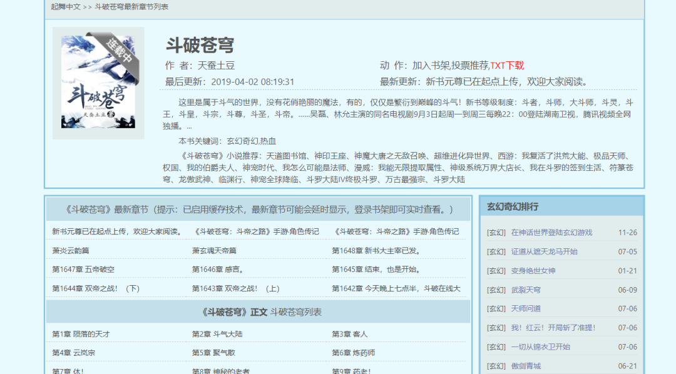Open latest update 新书元尊已在起点上传 link in header

[x=506, y=81]
